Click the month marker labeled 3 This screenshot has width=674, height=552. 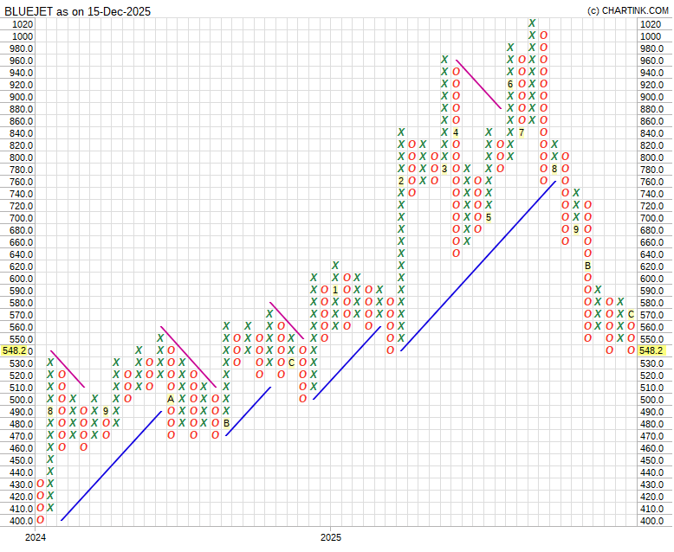(x=444, y=169)
